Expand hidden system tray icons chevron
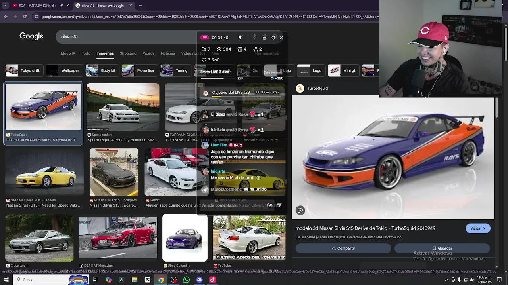 (x=447, y=280)
